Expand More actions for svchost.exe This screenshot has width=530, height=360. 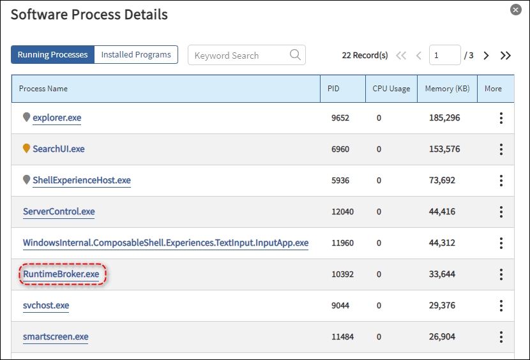(x=501, y=306)
